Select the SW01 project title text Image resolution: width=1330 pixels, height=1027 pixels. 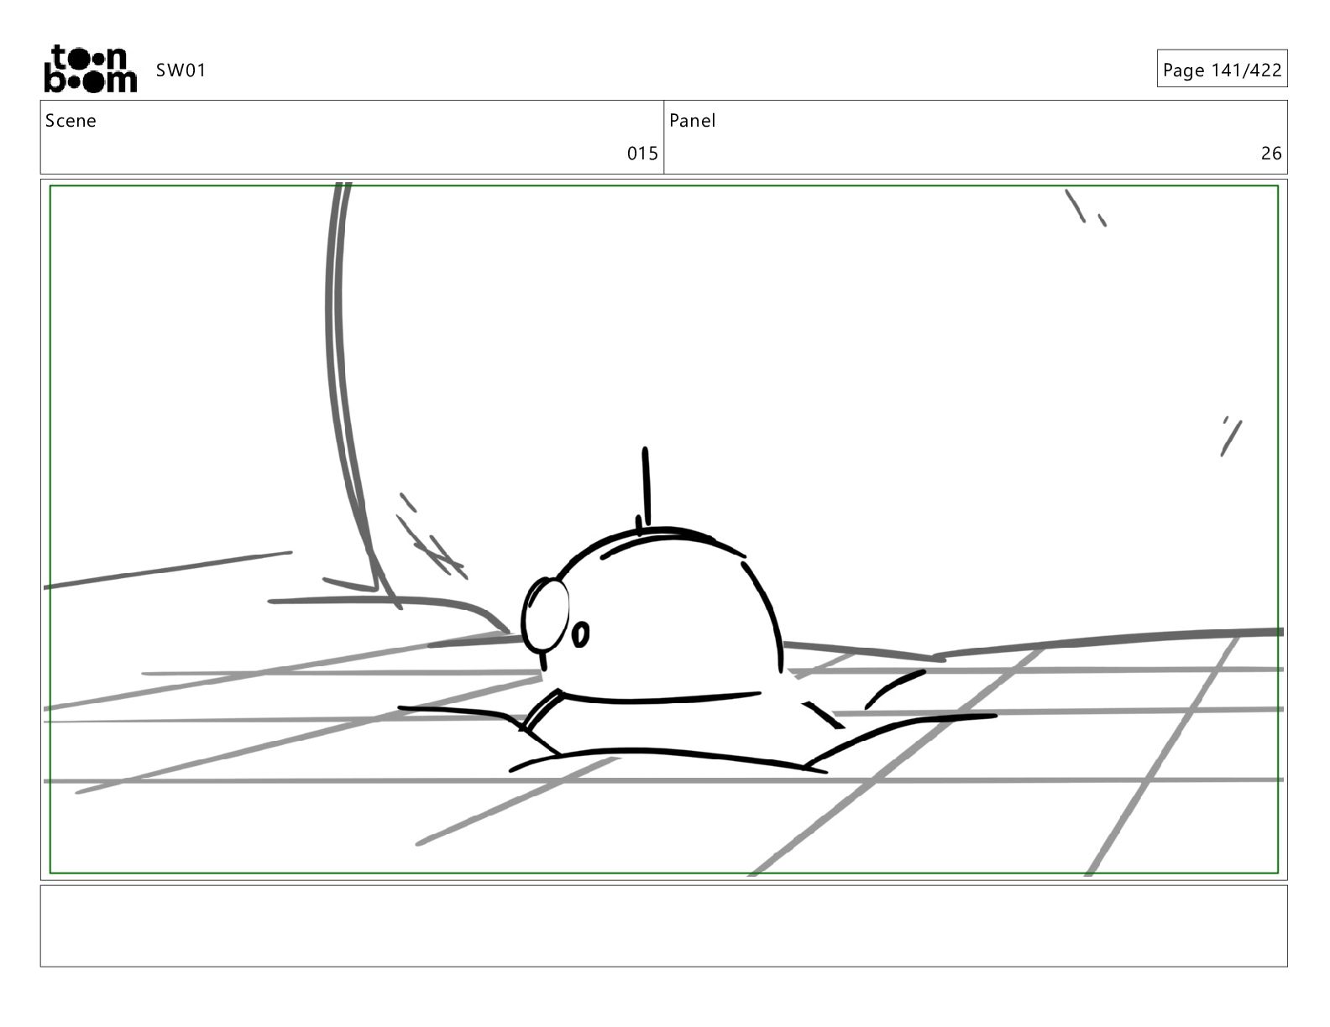[x=181, y=70]
